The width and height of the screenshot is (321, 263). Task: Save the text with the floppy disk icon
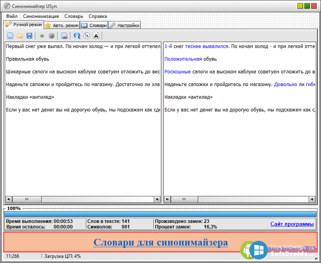[29, 36]
